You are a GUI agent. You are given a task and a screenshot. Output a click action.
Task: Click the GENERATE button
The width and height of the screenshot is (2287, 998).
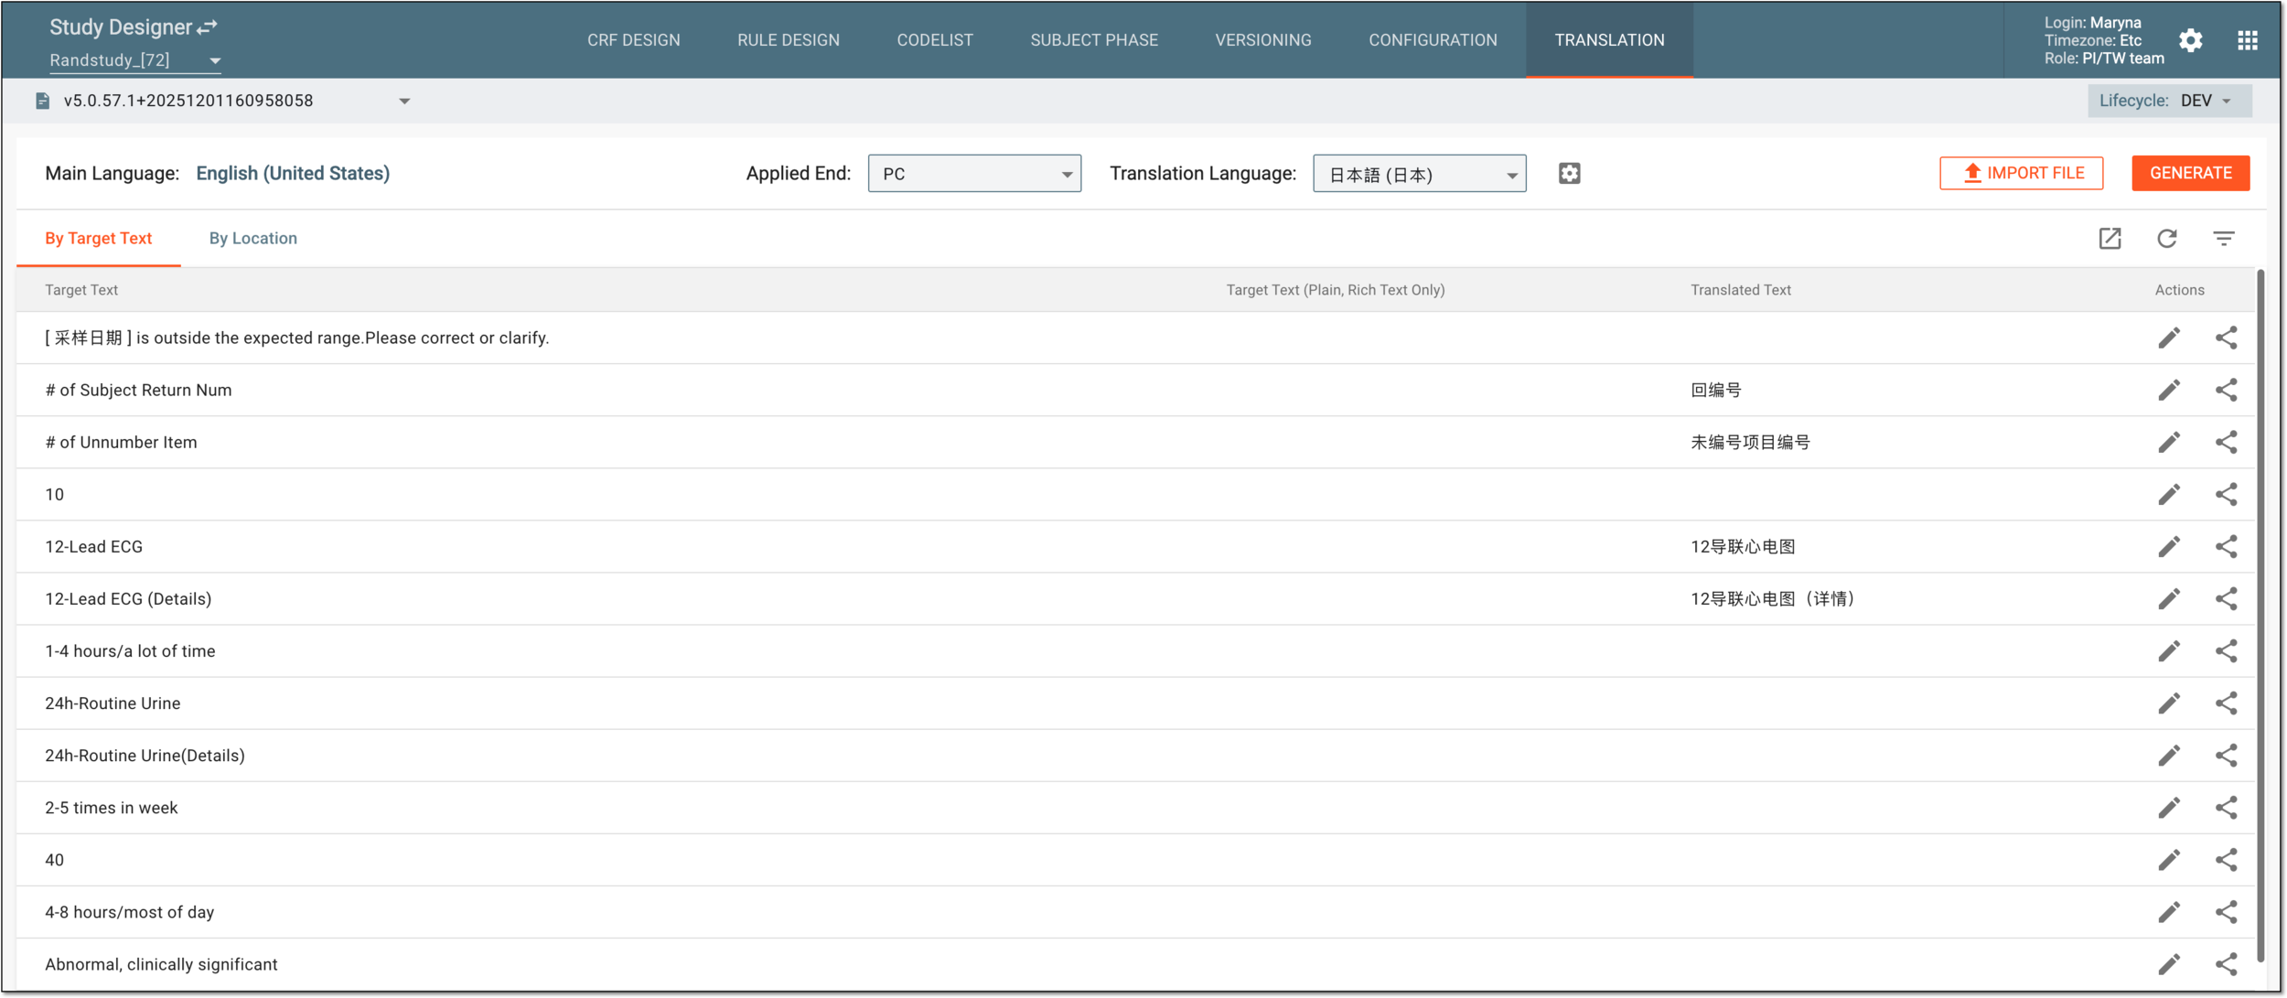point(2190,173)
